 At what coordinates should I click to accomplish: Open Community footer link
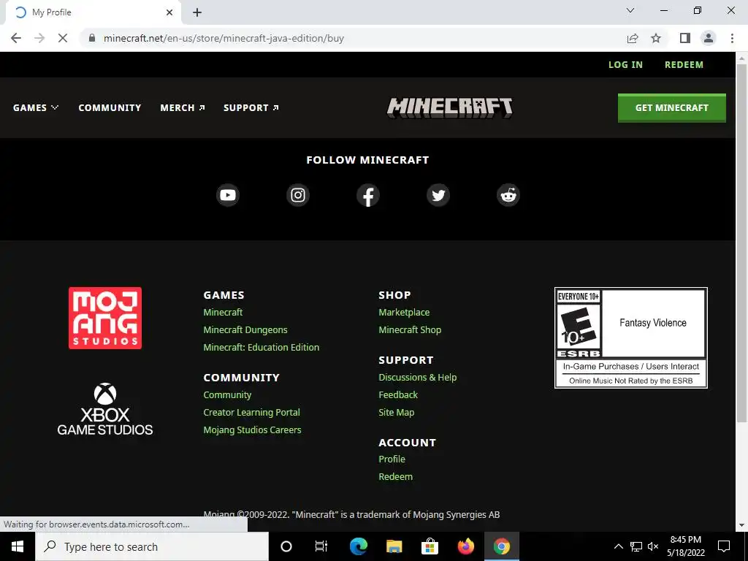[227, 395]
